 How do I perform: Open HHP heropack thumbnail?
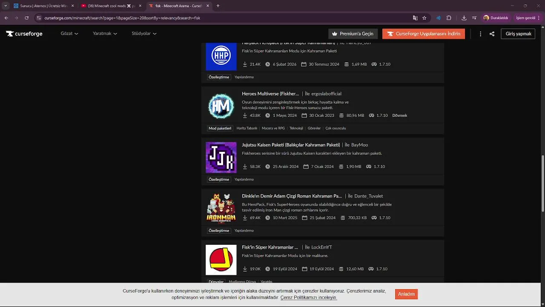pyautogui.click(x=221, y=56)
